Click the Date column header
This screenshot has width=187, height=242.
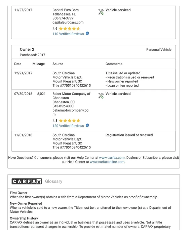pyautogui.click(x=18, y=64)
